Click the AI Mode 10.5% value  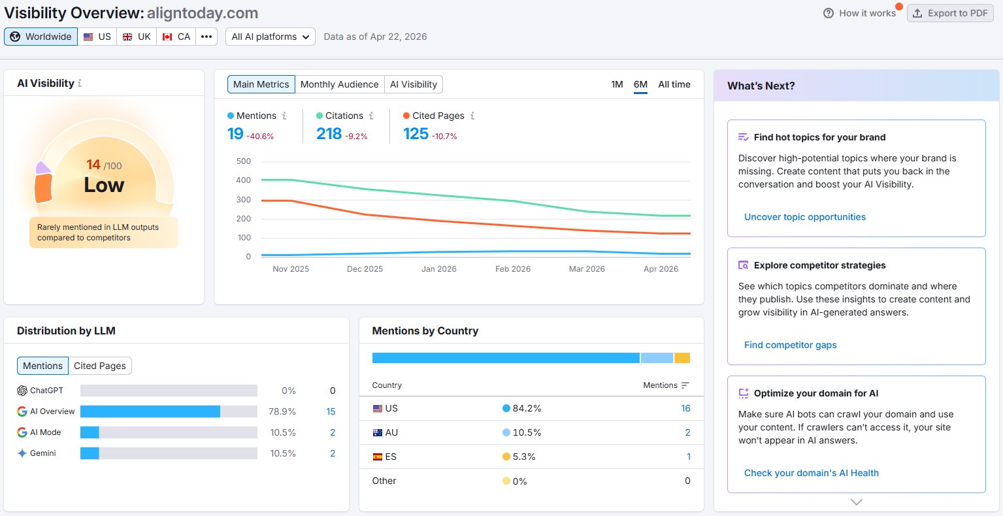[x=282, y=432]
